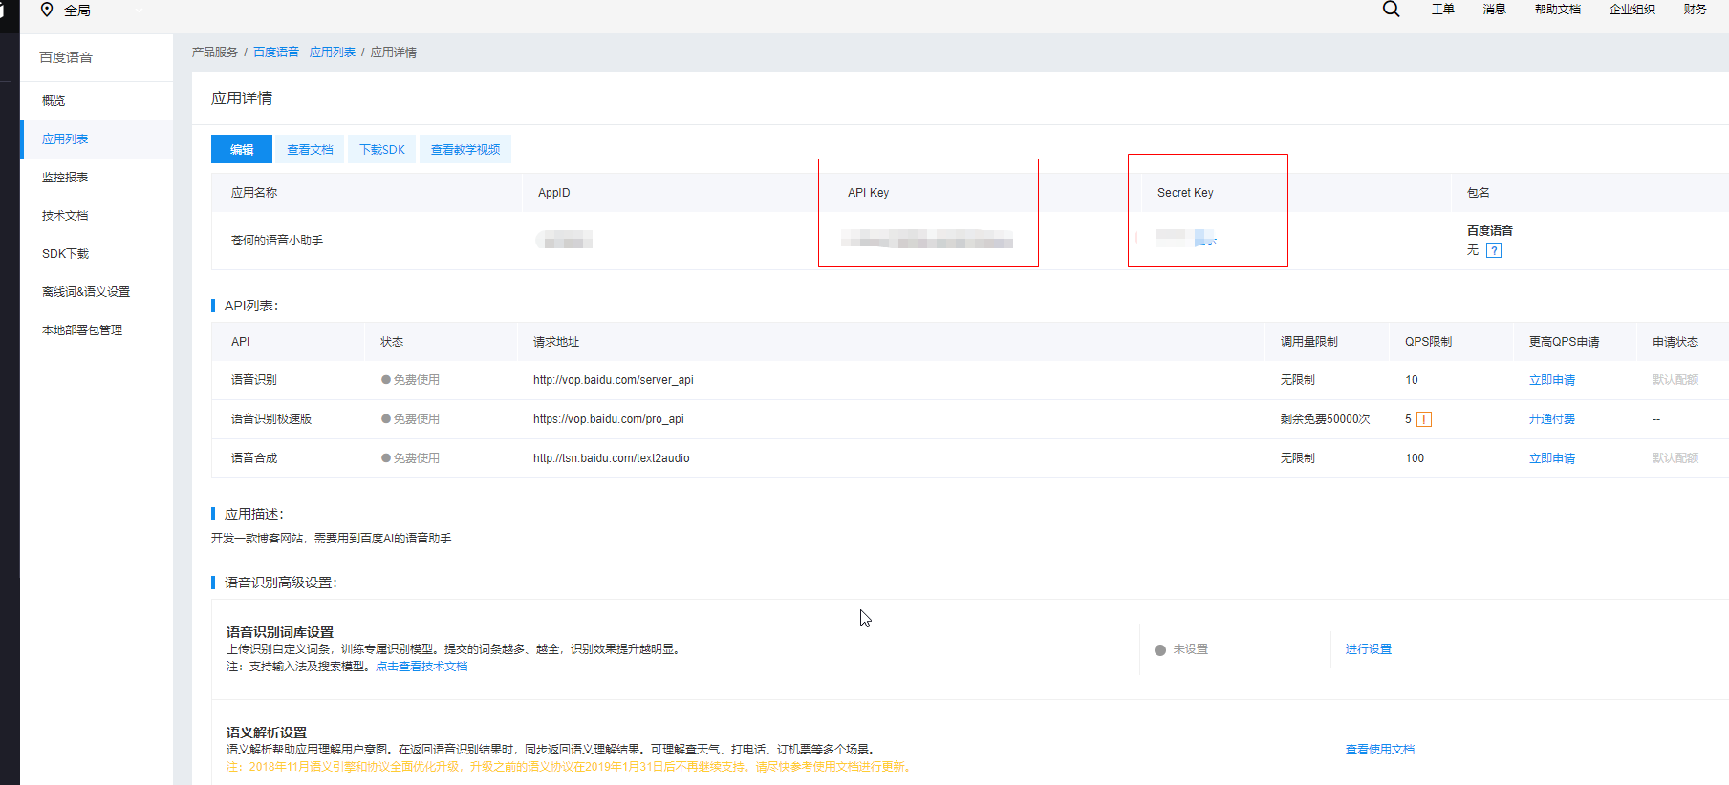Click the blurred AppID value

tap(565, 239)
